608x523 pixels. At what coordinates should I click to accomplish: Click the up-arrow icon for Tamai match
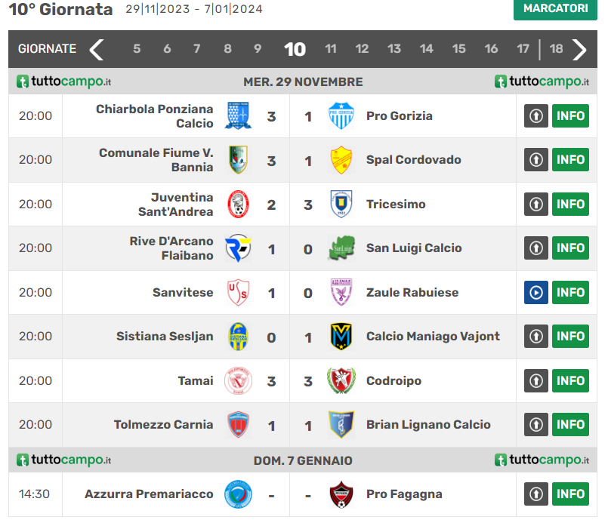click(535, 380)
